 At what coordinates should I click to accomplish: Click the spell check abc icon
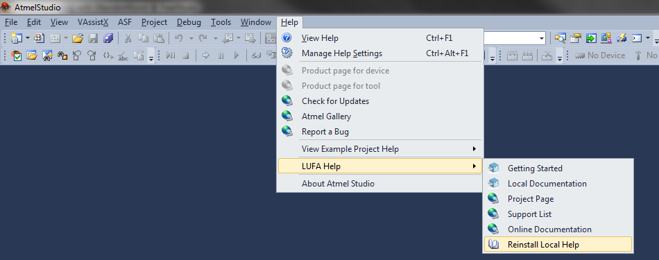(x=123, y=55)
